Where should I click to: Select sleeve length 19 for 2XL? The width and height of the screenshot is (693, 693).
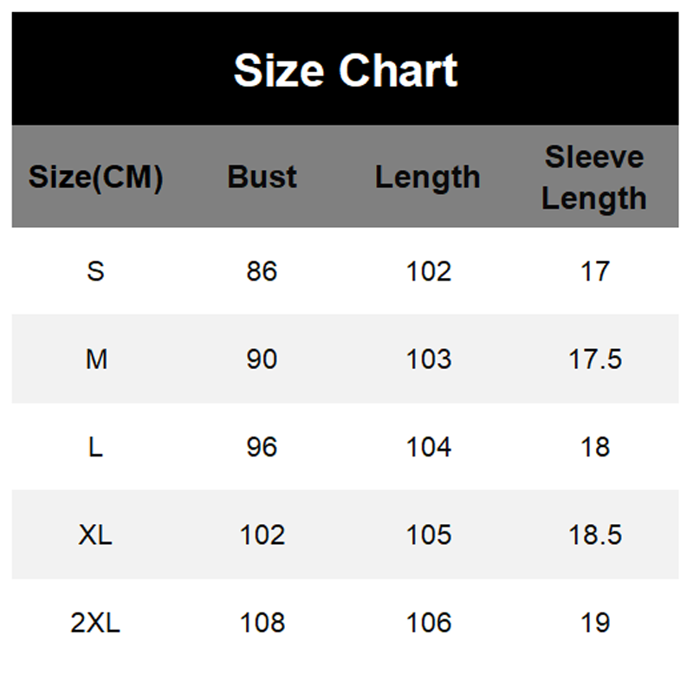click(595, 623)
